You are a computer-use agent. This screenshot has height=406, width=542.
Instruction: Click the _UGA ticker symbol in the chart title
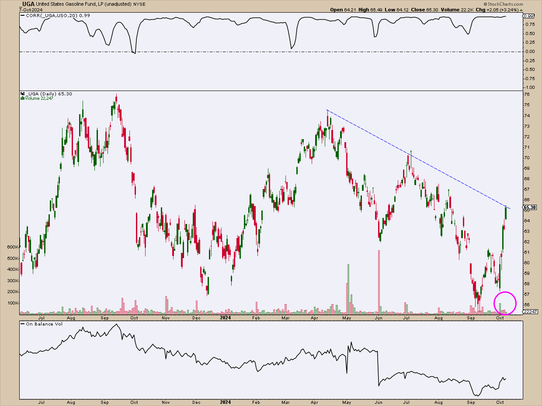[x=28, y=3]
